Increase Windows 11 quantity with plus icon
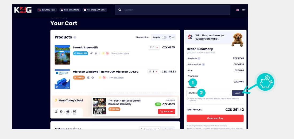The height and width of the screenshot is (139, 294). click(x=157, y=72)
